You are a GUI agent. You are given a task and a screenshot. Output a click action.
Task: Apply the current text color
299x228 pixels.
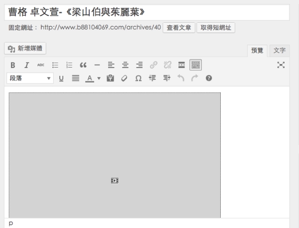(x=90, y=78)
